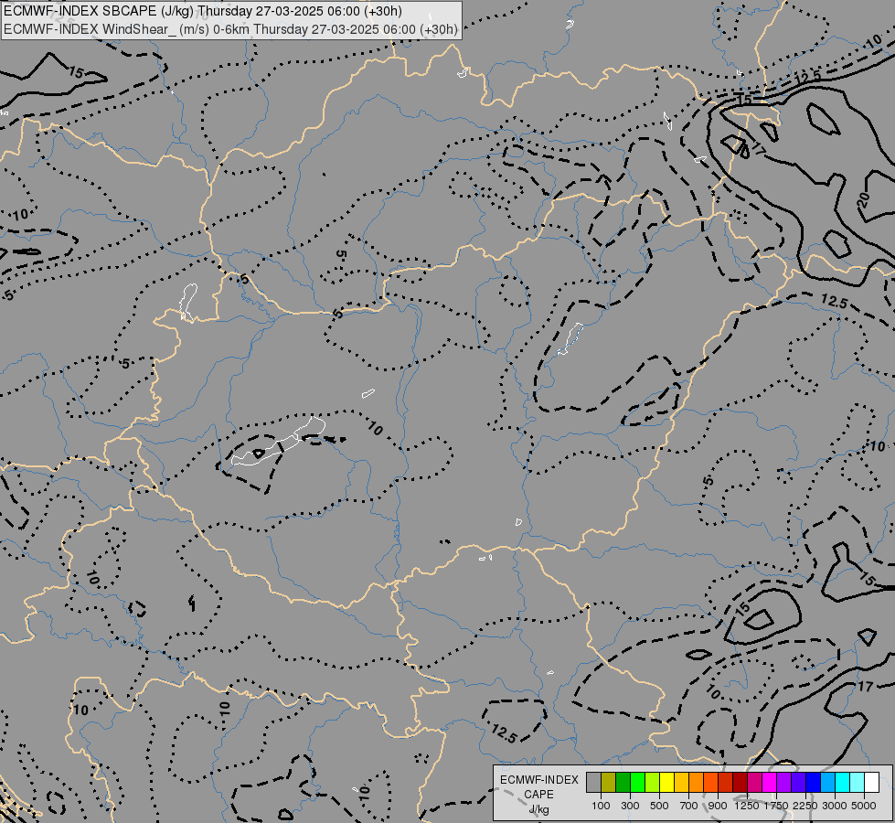Select the dark maroon red legend swatch

(x=740, y=782)
